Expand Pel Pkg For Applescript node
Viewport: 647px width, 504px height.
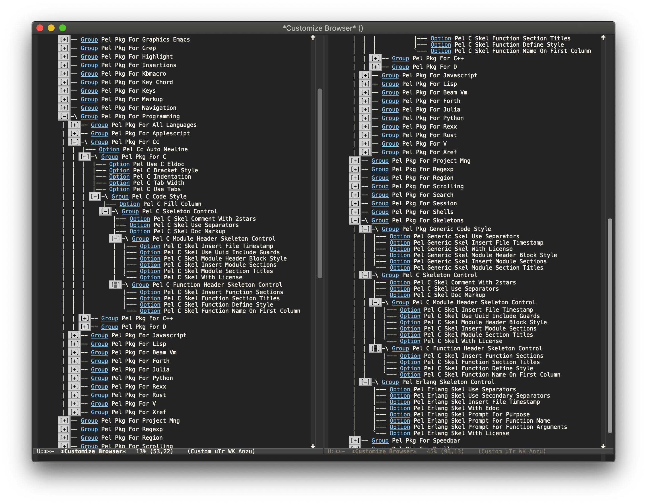coord(74,133)
